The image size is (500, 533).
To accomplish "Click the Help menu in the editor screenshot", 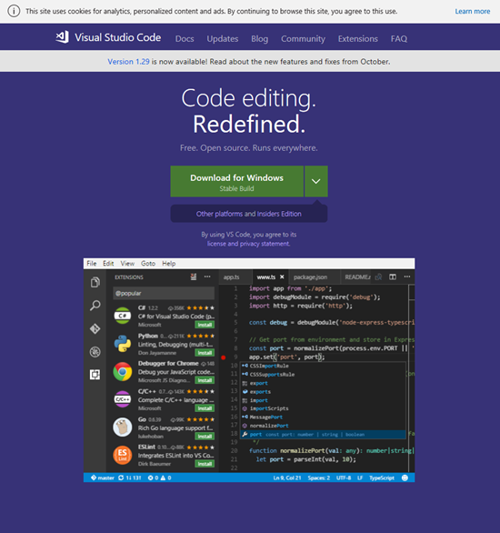I will click(169, 264).
